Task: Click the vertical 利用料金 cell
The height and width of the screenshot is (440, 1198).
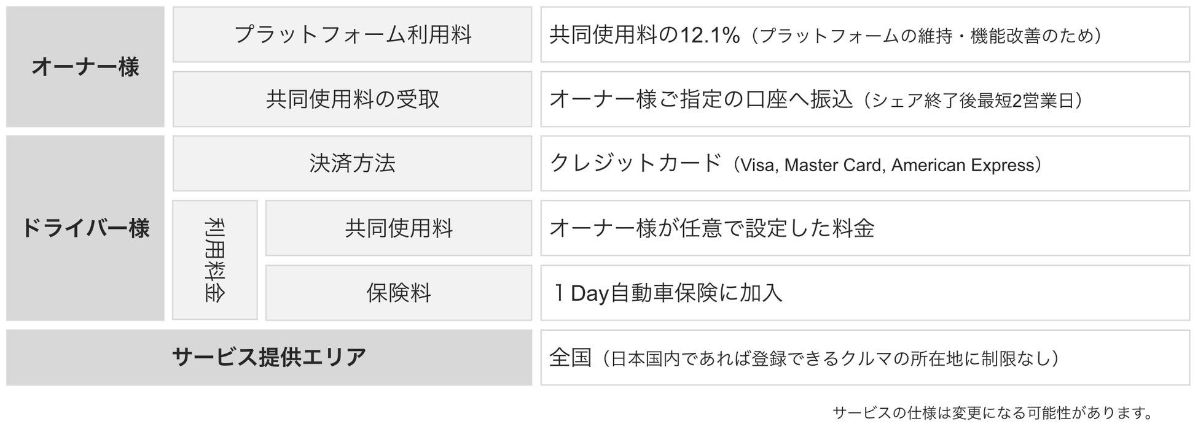Action: click(x=214, y=260)
